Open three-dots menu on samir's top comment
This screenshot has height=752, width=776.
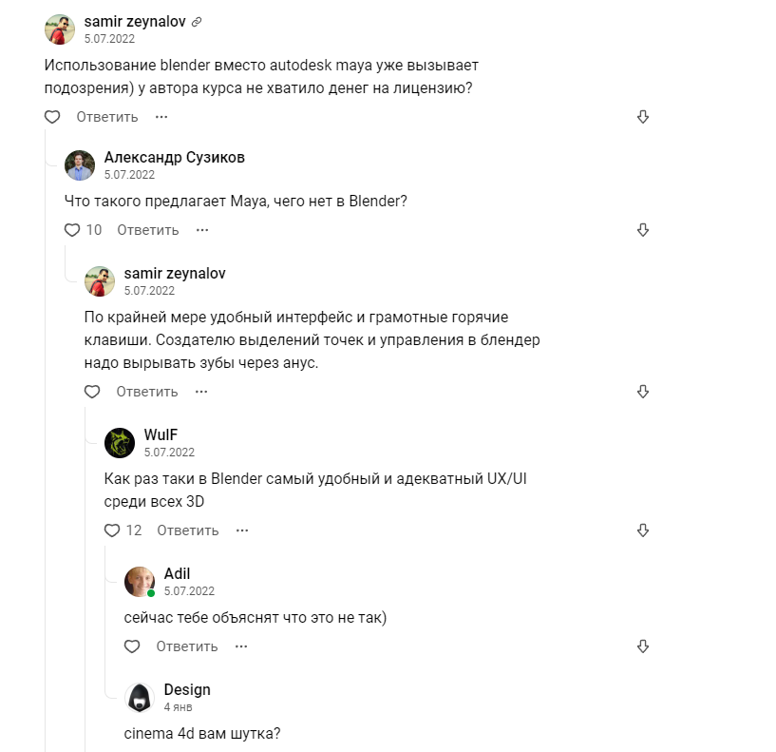click(x=161, y=117)
